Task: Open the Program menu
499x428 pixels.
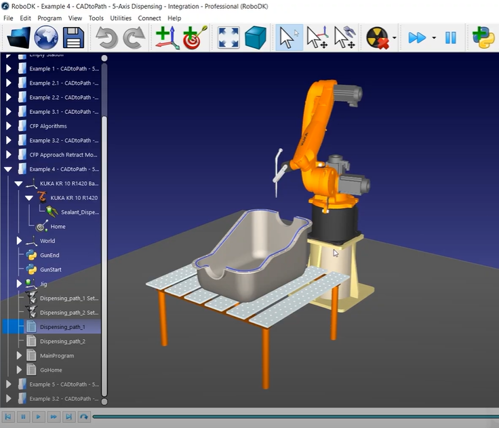Action: [x=49, y=18]
